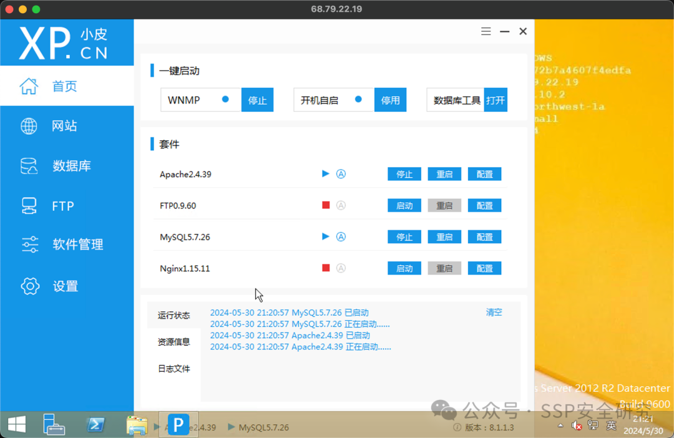Toggle the Nginx1.15.11 auto-start A icon
This screenshot has height=438, width=674.
[x=341, y=268]
